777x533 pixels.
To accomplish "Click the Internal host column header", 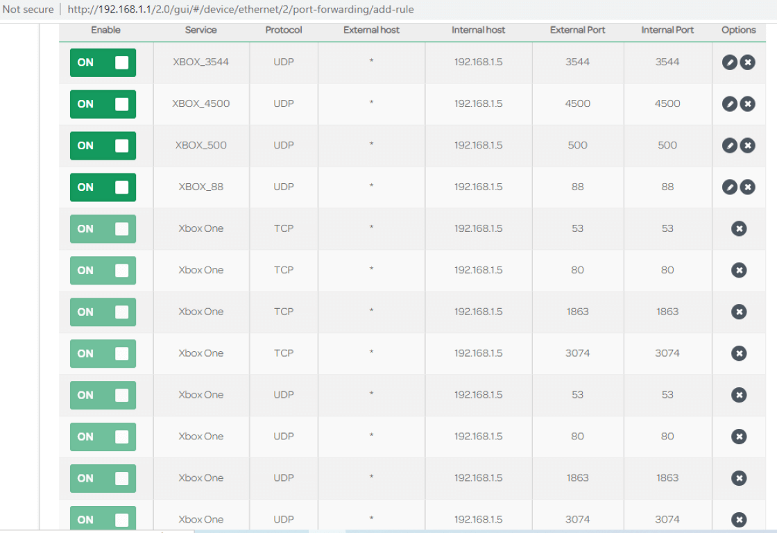I will pos(478,30).
